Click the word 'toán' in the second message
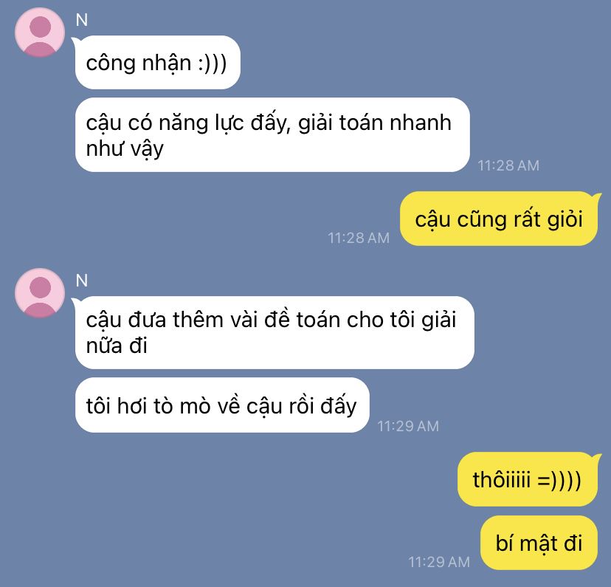The width and height of the screenshot is (611, 587). 362,123
